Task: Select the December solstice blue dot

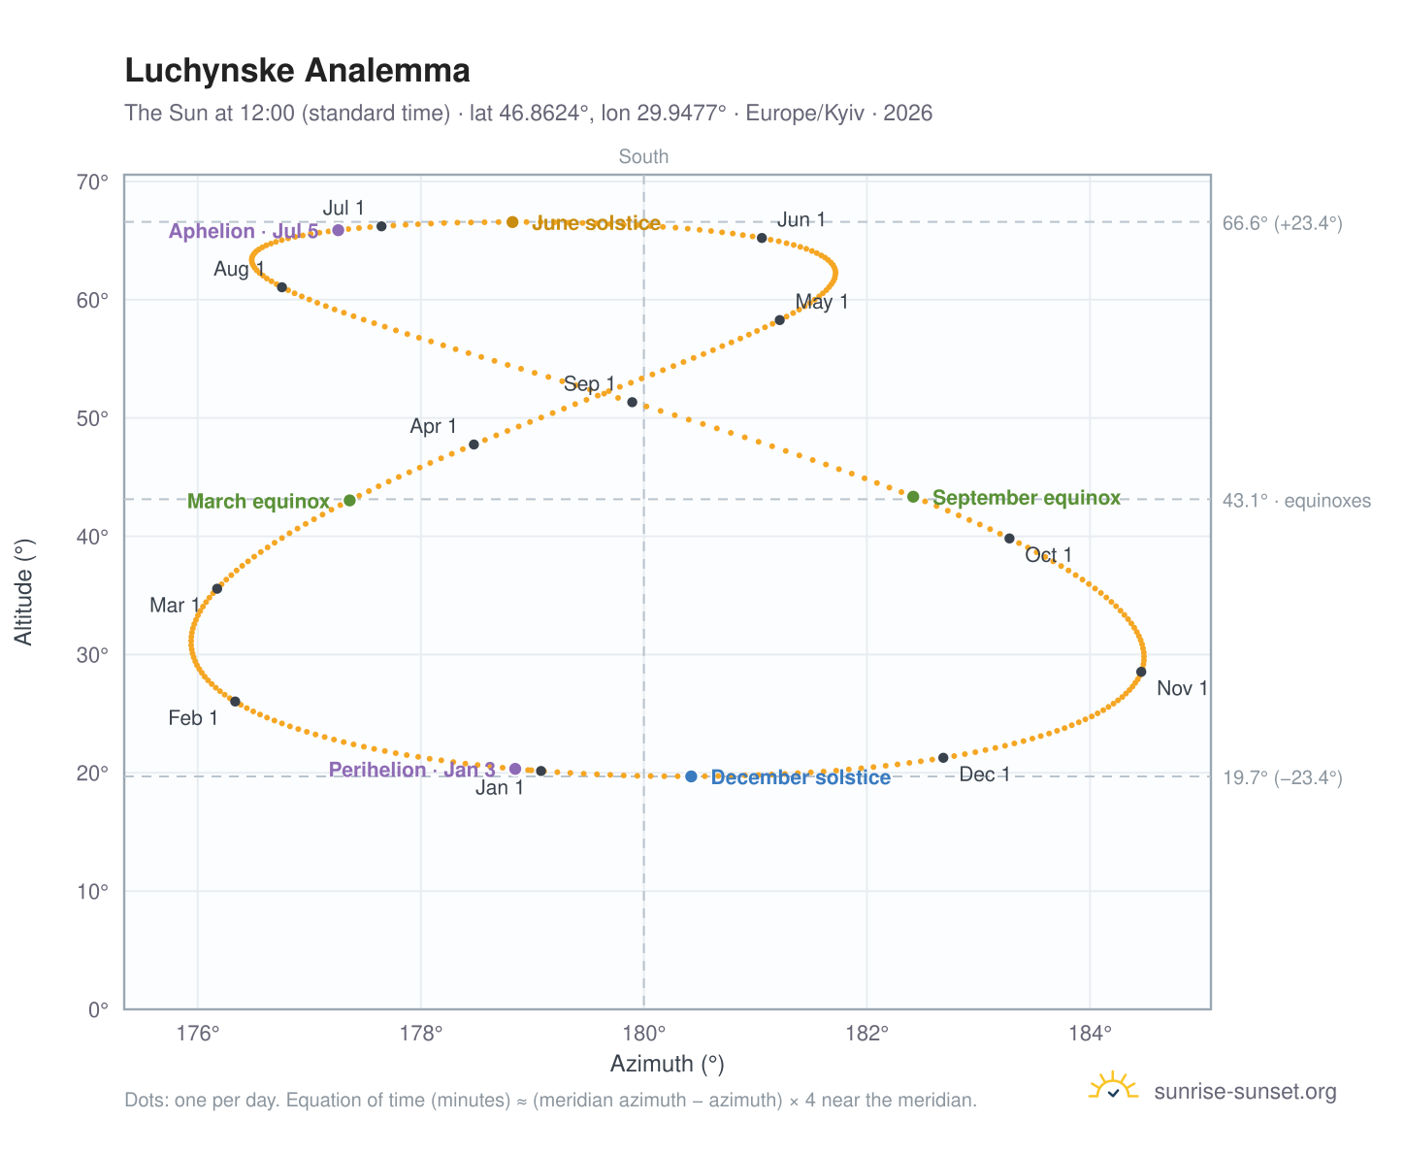Action: (x=691, y=776)
